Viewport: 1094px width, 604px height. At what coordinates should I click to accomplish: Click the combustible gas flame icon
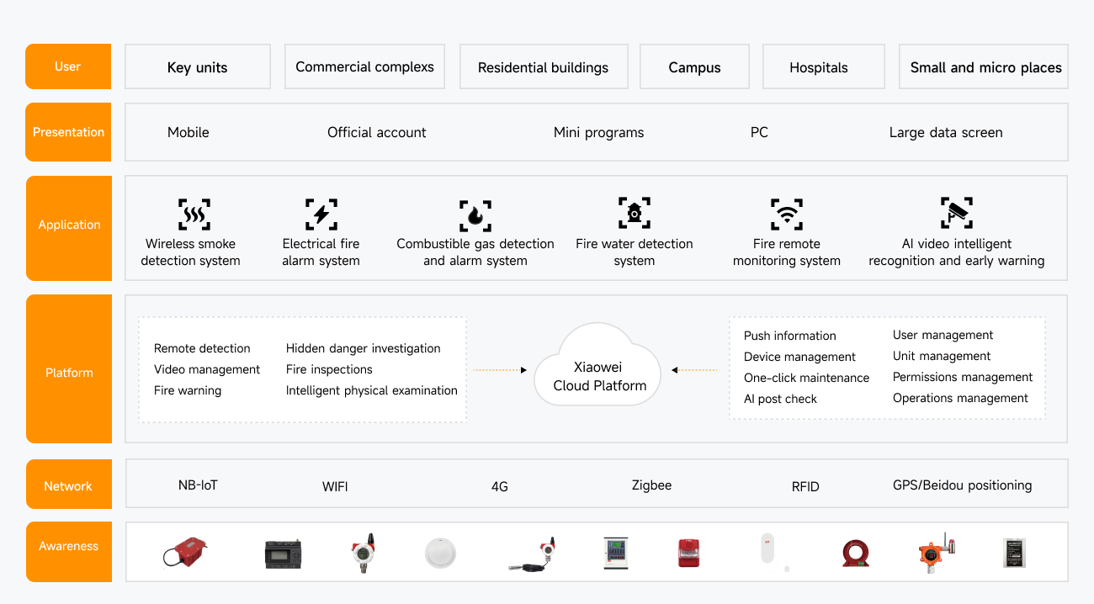click(x=475, y=216)
